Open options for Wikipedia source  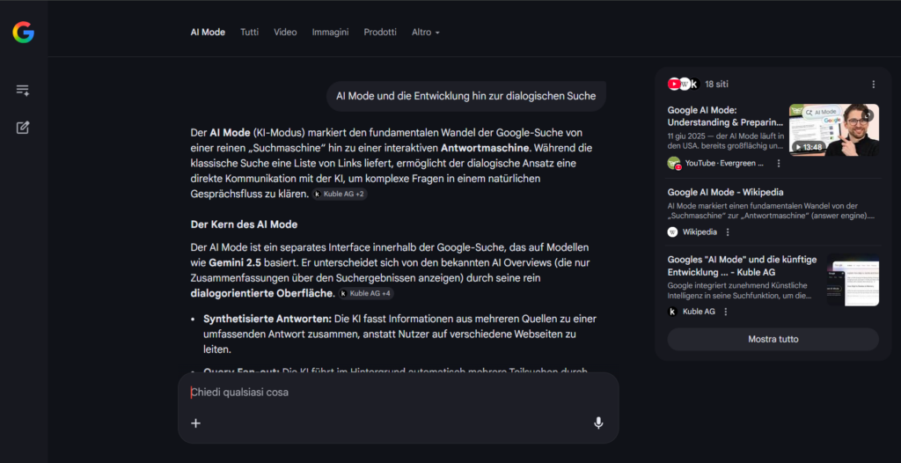[x=728, y=232]
